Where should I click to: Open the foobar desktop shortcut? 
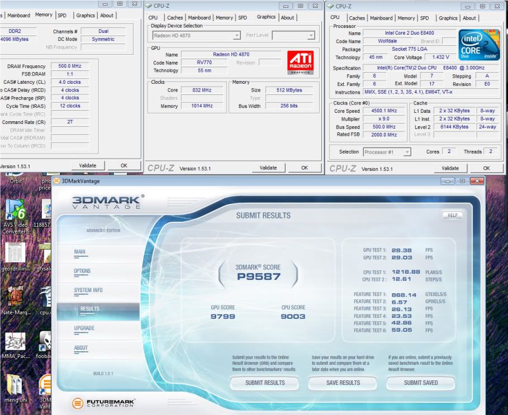tap(45, 345)
